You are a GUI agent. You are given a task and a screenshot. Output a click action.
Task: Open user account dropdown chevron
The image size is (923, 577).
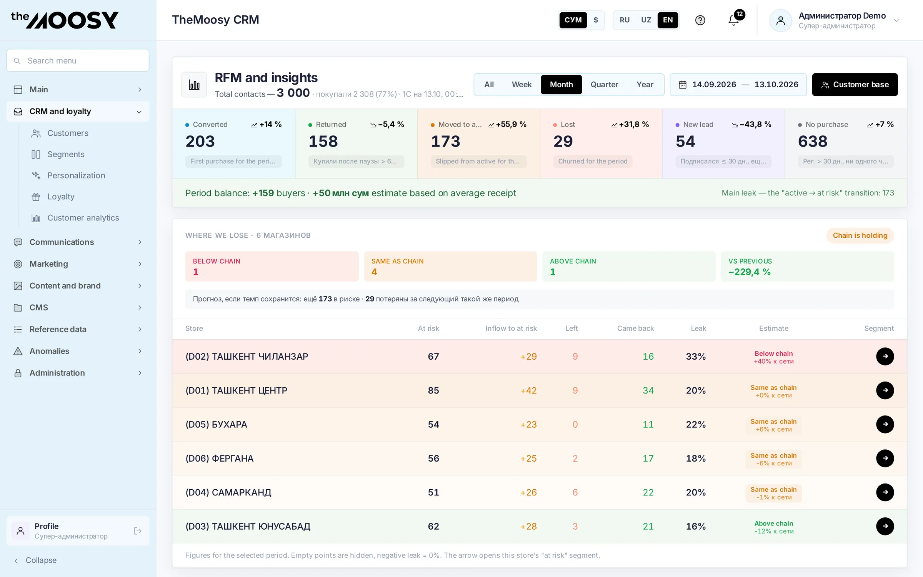pyautogui.click(x=896, y=20)
